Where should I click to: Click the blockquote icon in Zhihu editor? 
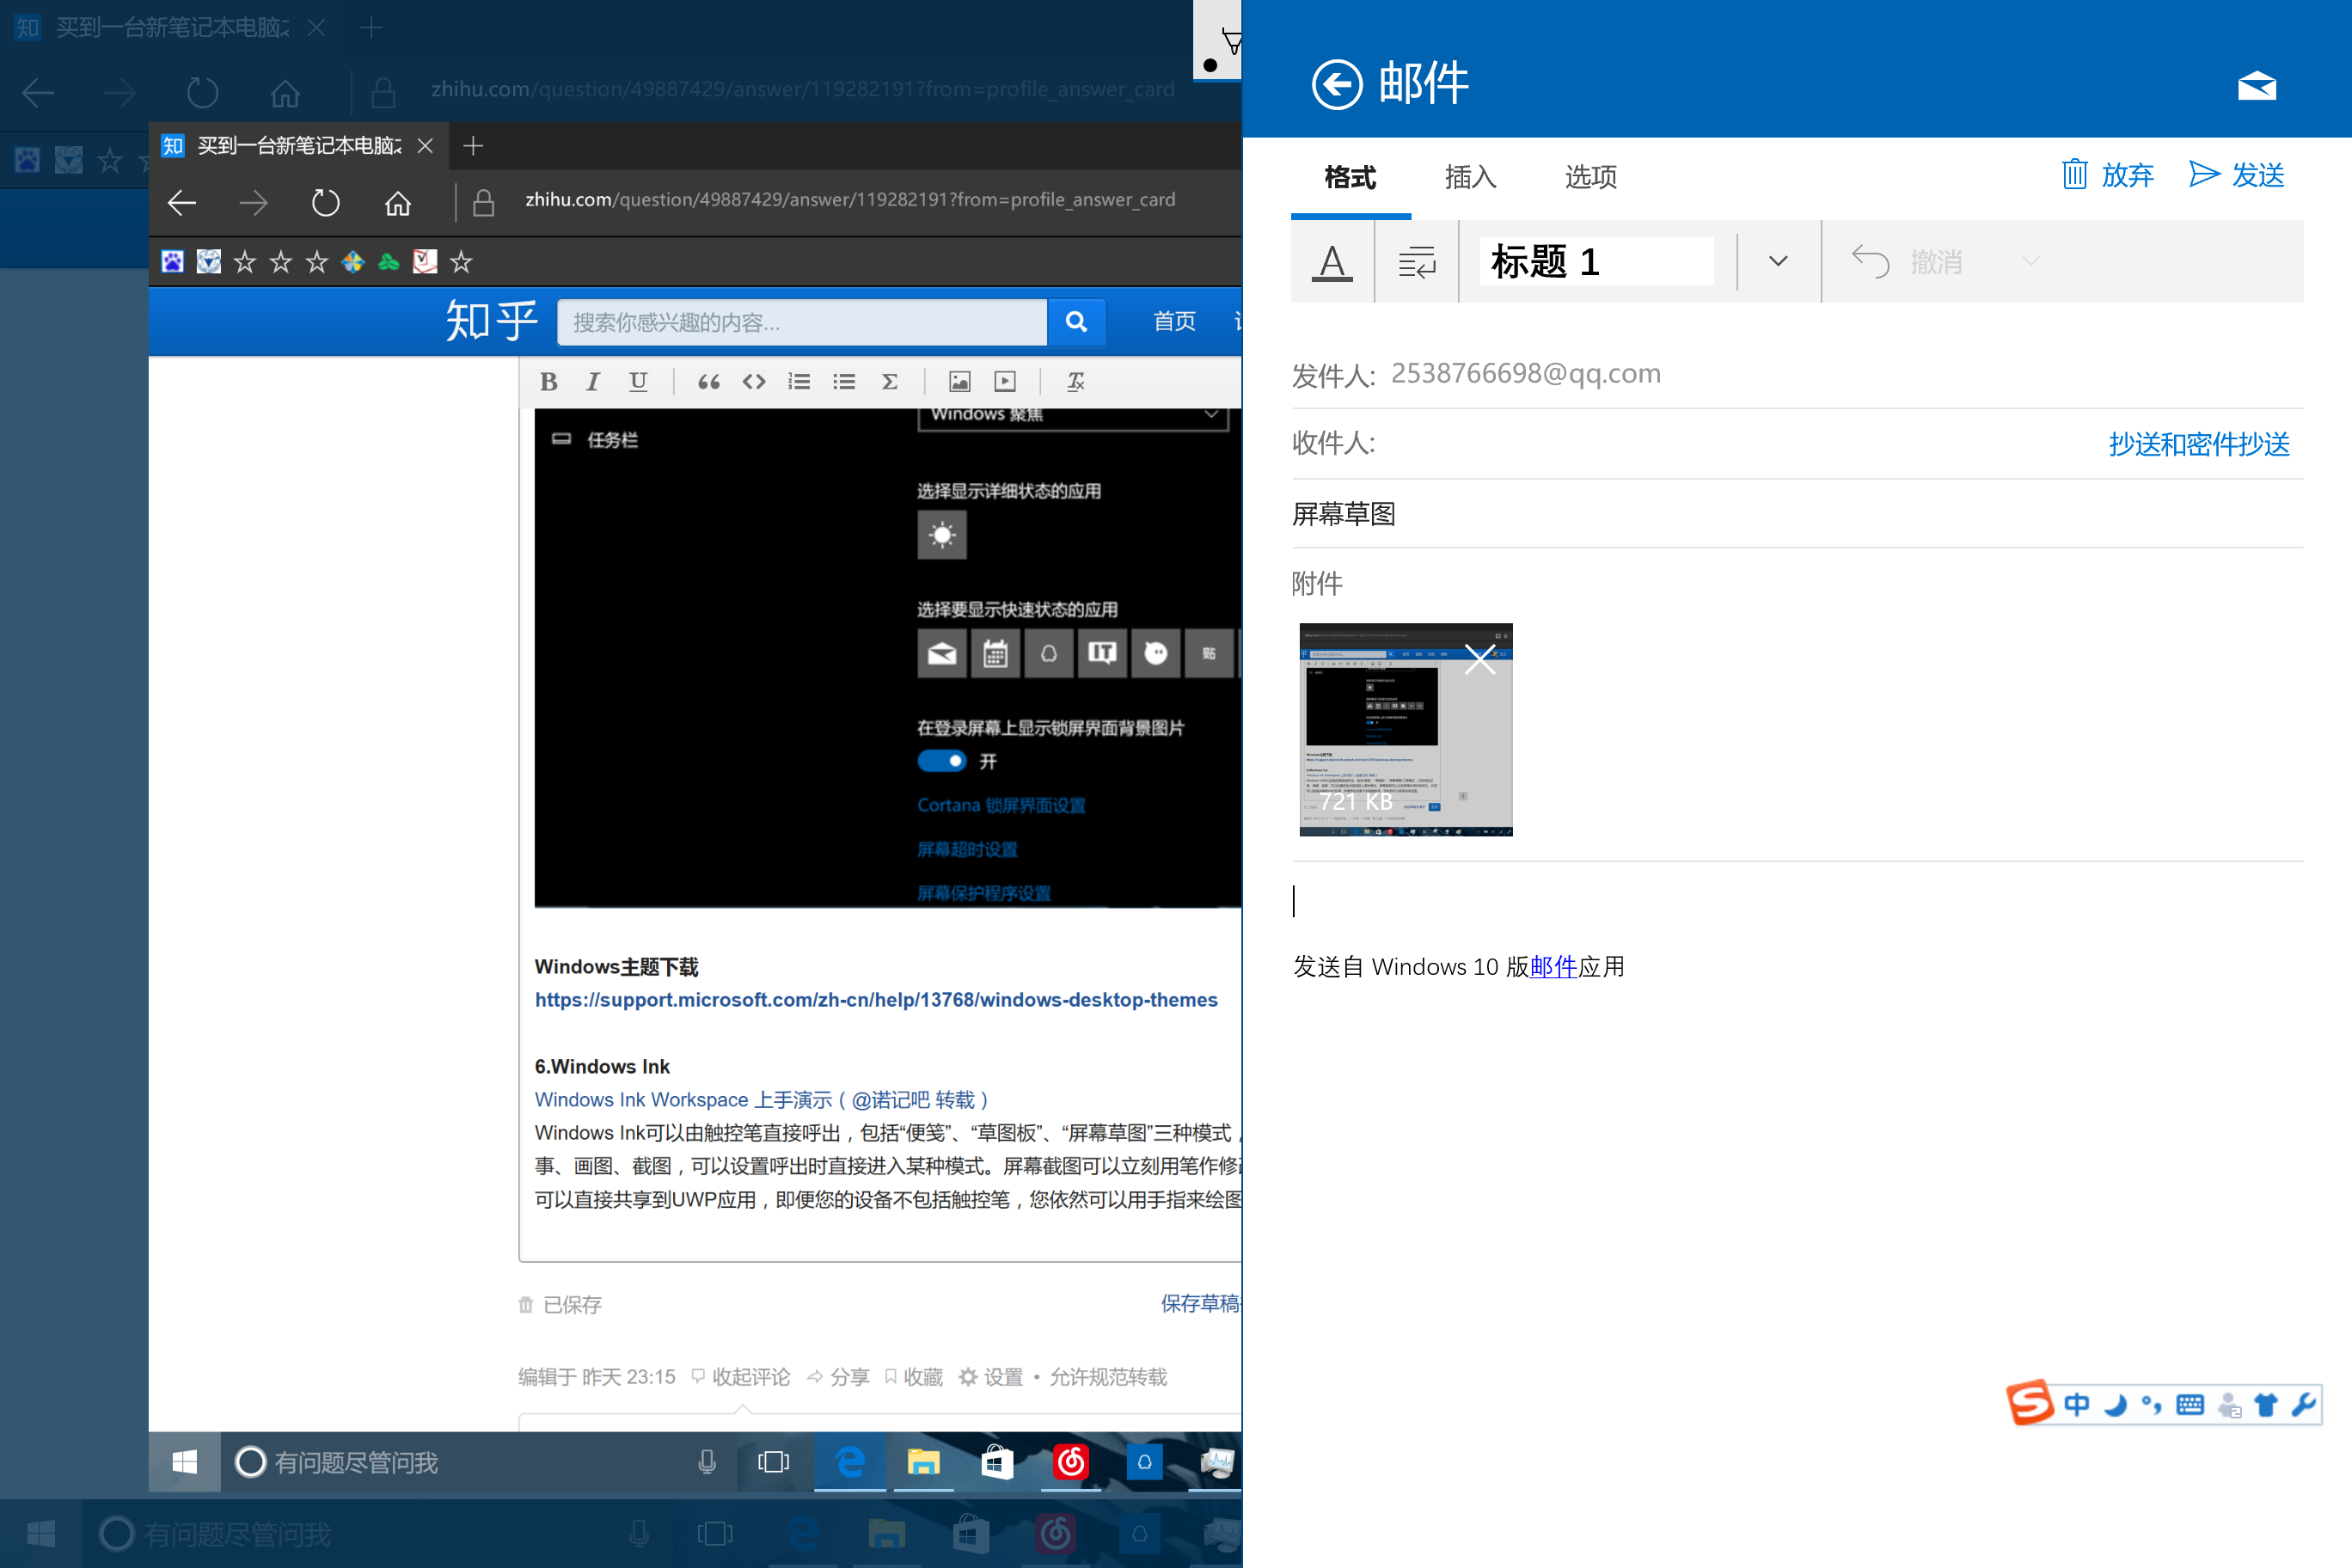708,381
